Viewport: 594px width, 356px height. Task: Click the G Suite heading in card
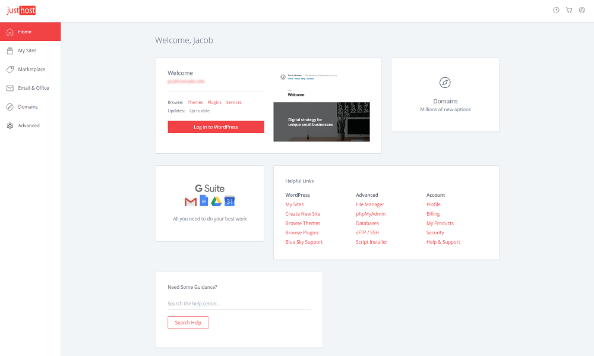pyautogui.click(x=210, y=188)
